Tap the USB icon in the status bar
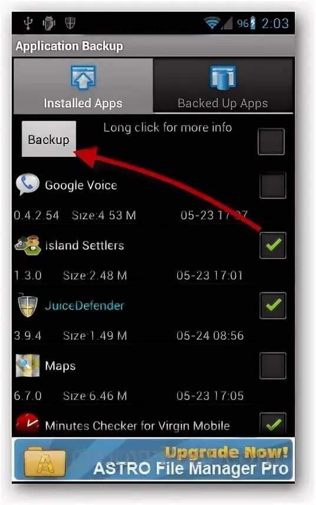The image size is (316, 505). coord(29,23)
